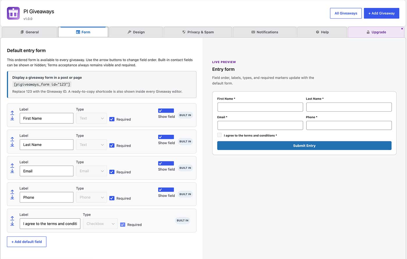Open the Notifications tab

265,32
